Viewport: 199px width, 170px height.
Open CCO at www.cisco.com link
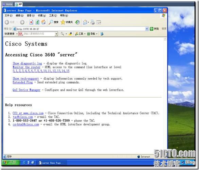[x=28, y=113]
